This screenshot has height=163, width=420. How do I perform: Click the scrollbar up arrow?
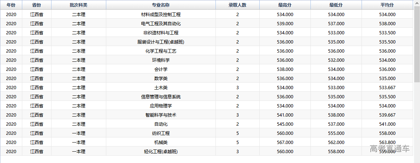[417, 3]
